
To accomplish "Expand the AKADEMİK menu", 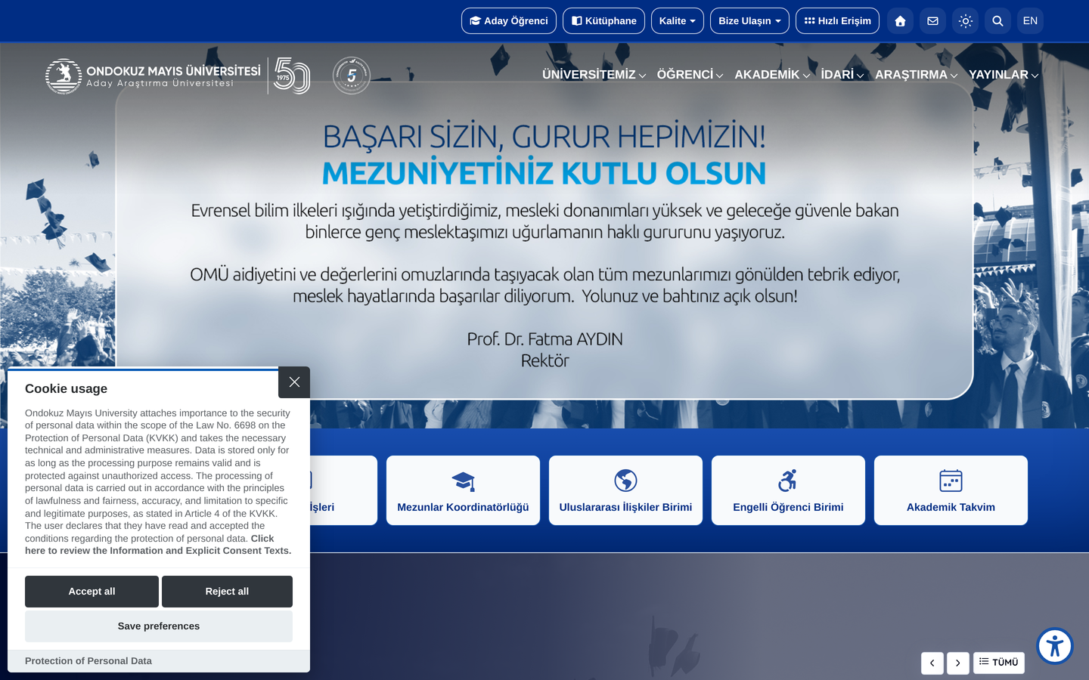I will tap(772, 75).
